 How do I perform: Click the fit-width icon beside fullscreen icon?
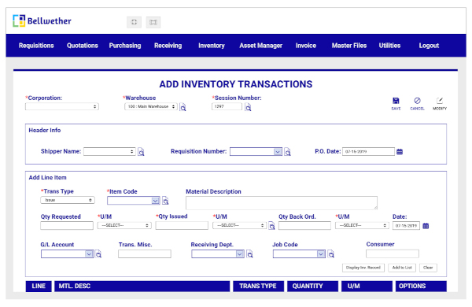pos(153,22)
